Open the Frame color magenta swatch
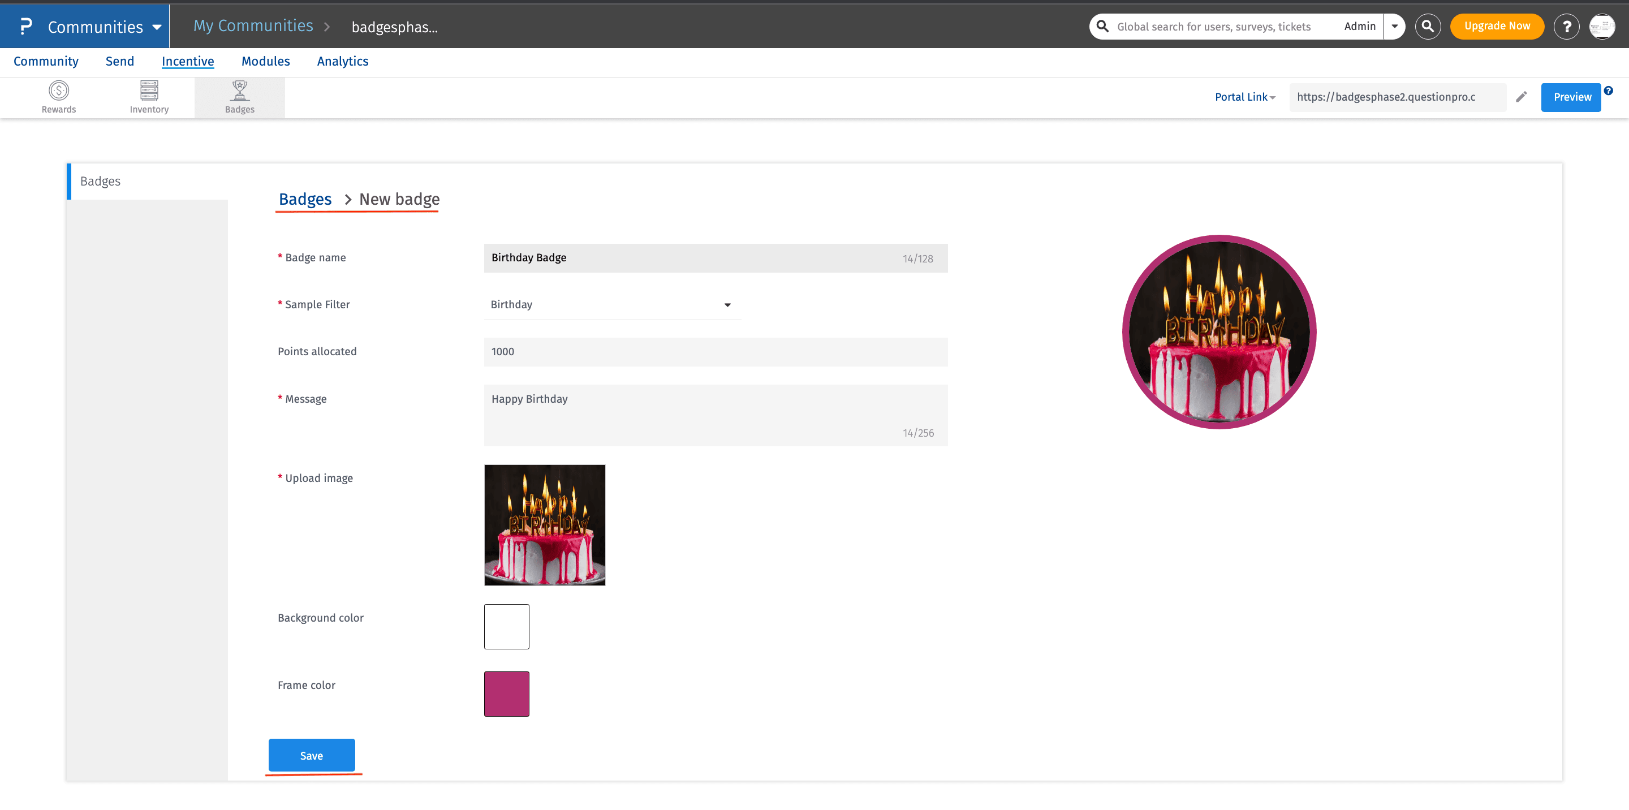The width and height of the screenshot is (1629, 810). point(506,693)
